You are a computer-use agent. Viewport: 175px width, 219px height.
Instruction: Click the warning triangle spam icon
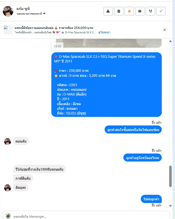(108, 11)
